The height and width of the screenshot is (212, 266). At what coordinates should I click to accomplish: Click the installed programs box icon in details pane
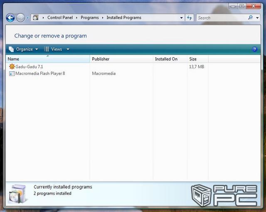pos(18,194)
